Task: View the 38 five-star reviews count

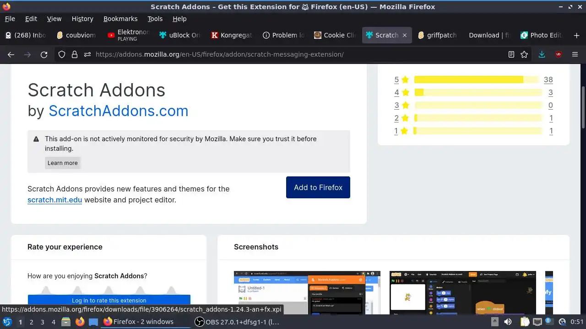Action: (548, 80)
